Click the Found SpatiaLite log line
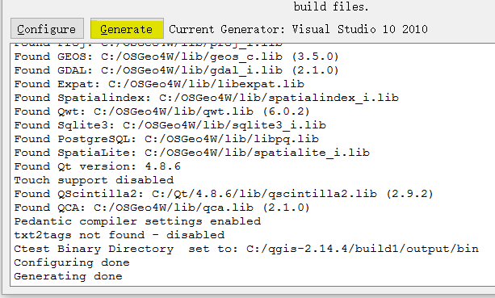 [191, 153]
